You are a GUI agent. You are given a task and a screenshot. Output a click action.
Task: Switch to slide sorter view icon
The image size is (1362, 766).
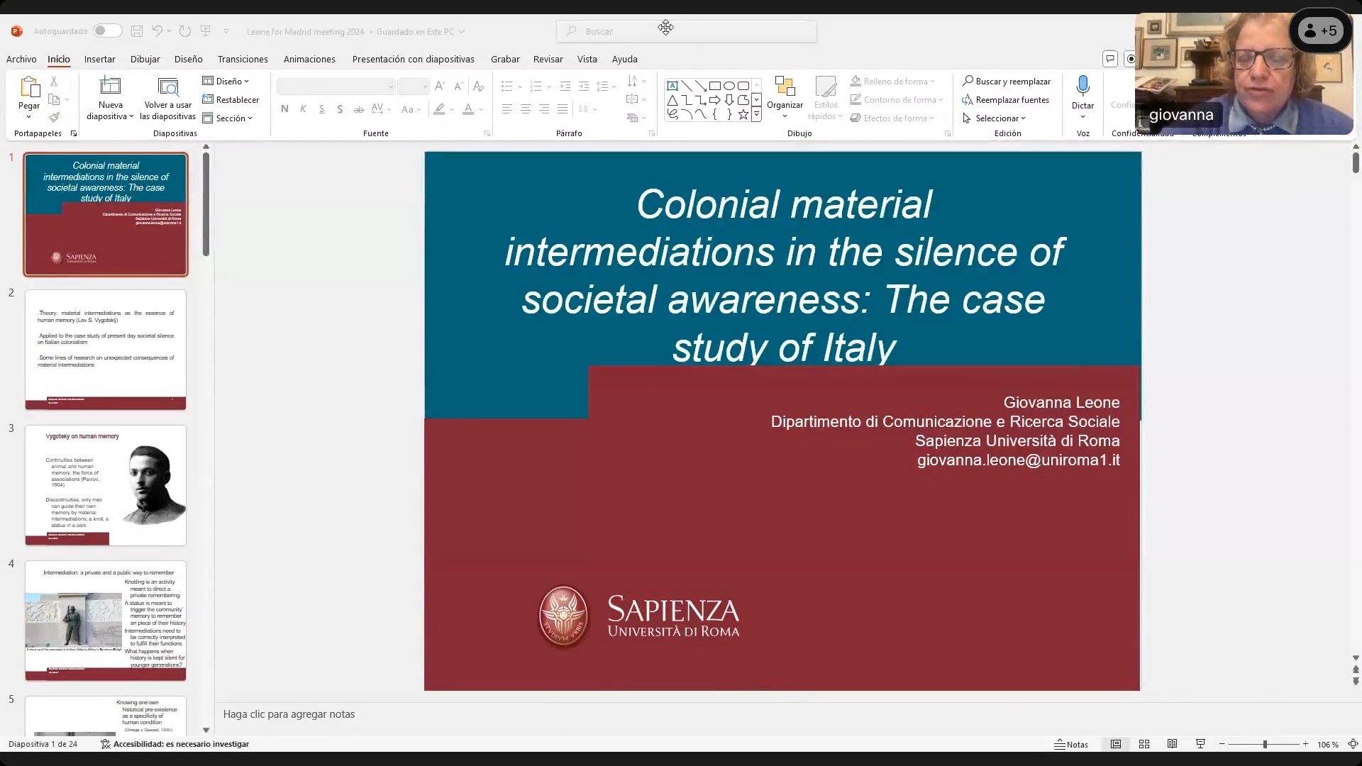[x=1144, y=744]
